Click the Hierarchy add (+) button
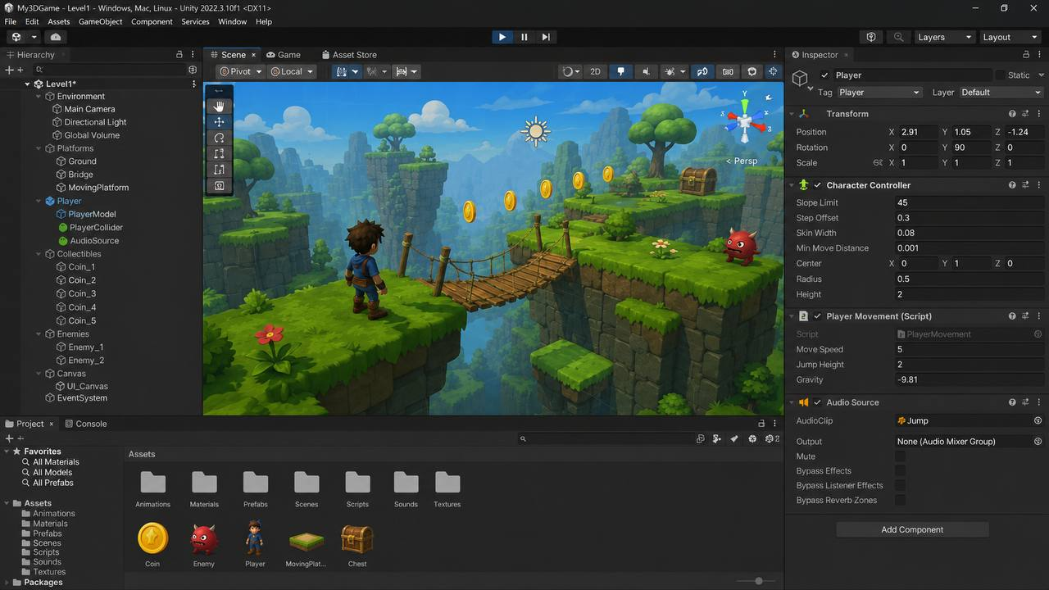This screenshot has height=590, width=1049. [x=10, y=70]
